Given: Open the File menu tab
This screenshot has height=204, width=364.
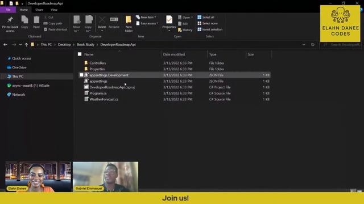Looking at the screenshot, I should pyautogui.click(x=8, y=10).
